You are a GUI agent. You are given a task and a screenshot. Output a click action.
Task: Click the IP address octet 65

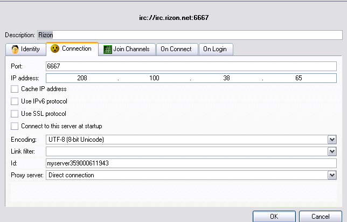299,78
